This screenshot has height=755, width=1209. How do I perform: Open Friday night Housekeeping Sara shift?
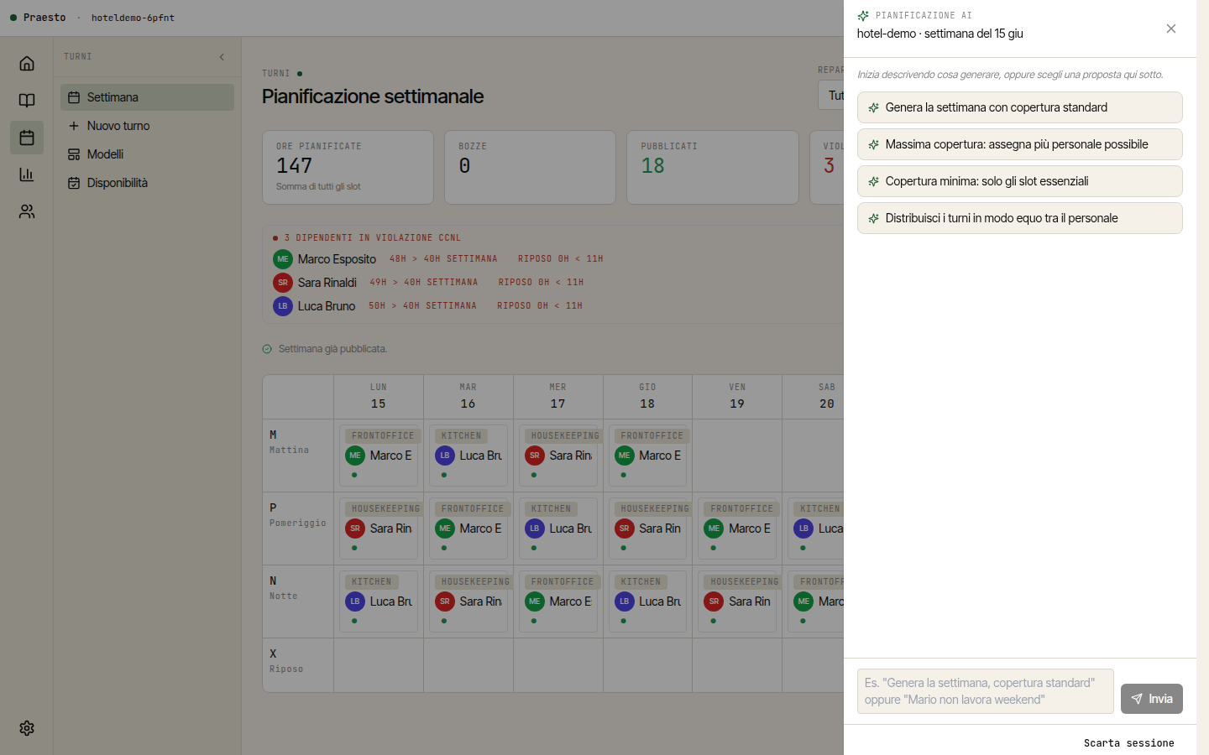tap(737, 601)
